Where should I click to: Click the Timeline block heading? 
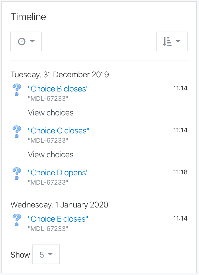[x=28, y=17]
